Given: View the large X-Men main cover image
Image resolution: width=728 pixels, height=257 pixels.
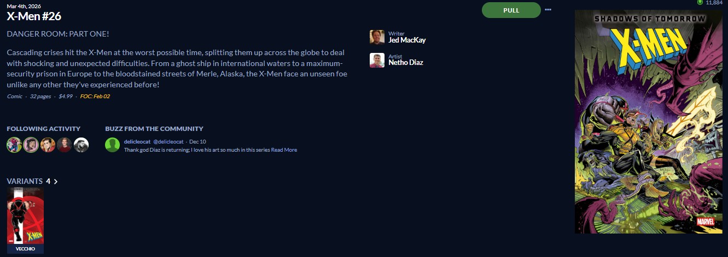Looking at the screenshot, I should (x=648, y=122).
